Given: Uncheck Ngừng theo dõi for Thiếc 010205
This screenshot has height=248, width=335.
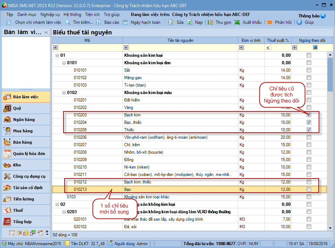Looking at the screenshot, I should tap(309, 129).
